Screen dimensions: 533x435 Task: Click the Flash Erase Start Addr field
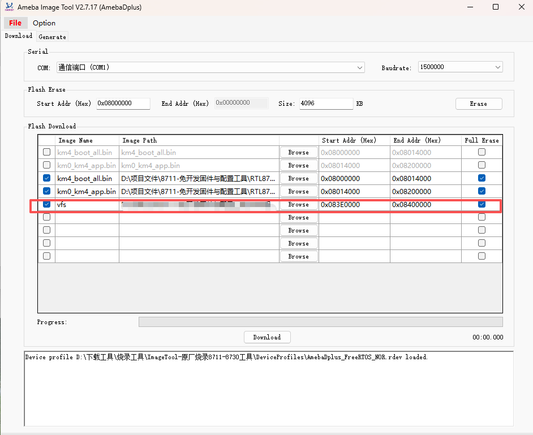[x=123, y=104]
